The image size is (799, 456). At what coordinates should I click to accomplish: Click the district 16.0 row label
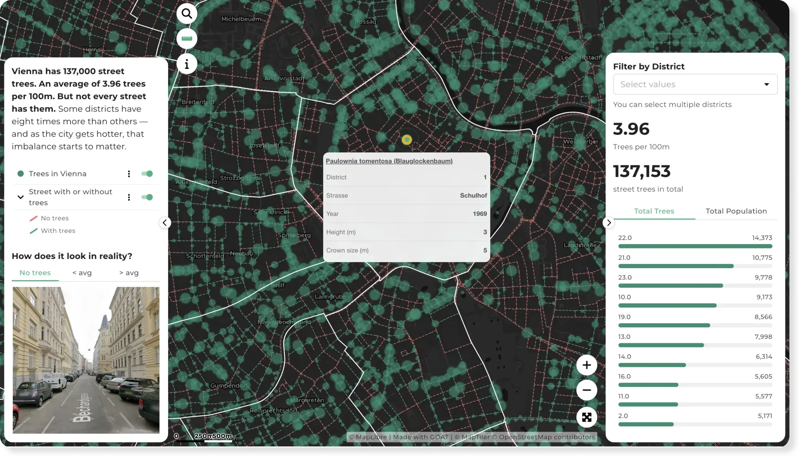tap(624, 376)
